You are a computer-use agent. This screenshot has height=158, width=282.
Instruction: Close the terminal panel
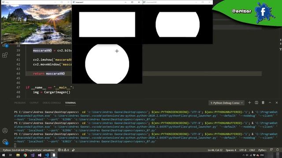click(277, 103)
